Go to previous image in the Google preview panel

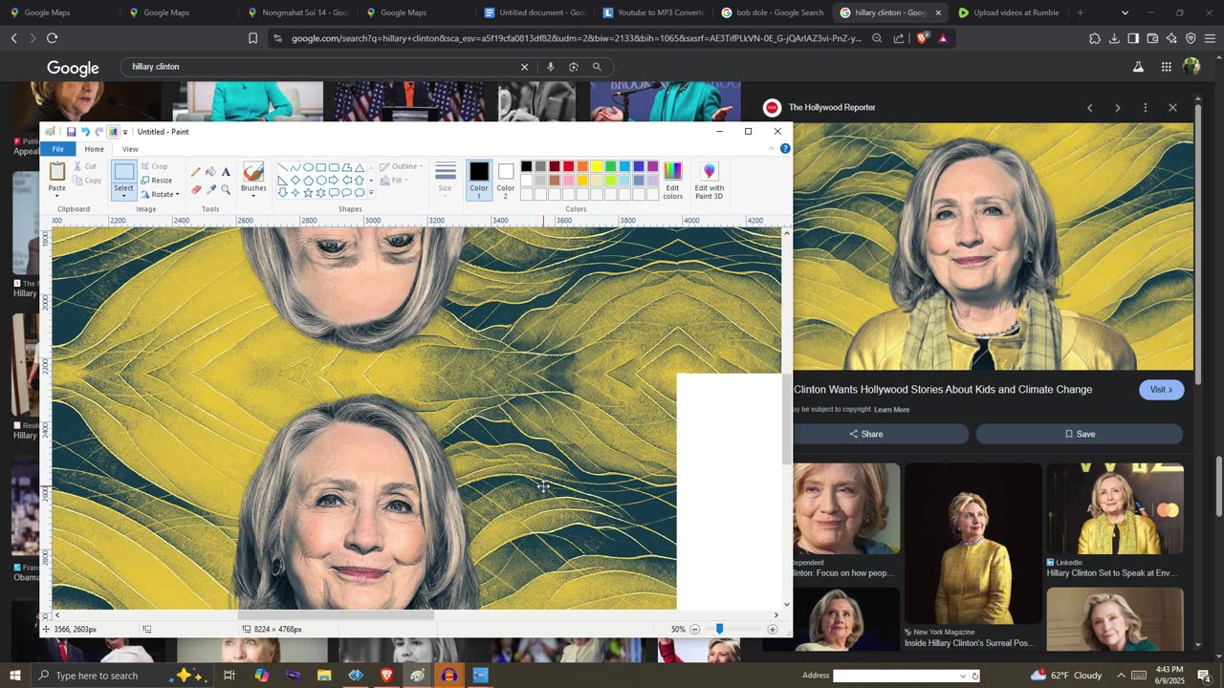coord(1089,108)
